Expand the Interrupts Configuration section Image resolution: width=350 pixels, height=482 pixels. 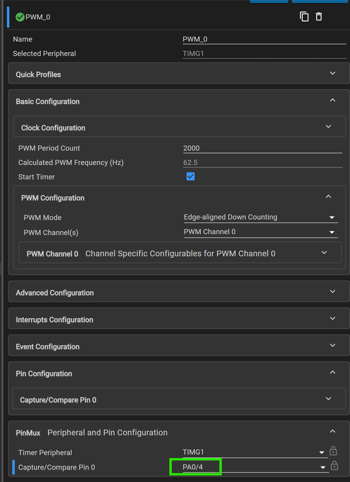click(x=332, y=319)
